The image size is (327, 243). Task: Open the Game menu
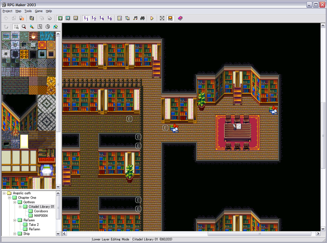tap(39, 11)
